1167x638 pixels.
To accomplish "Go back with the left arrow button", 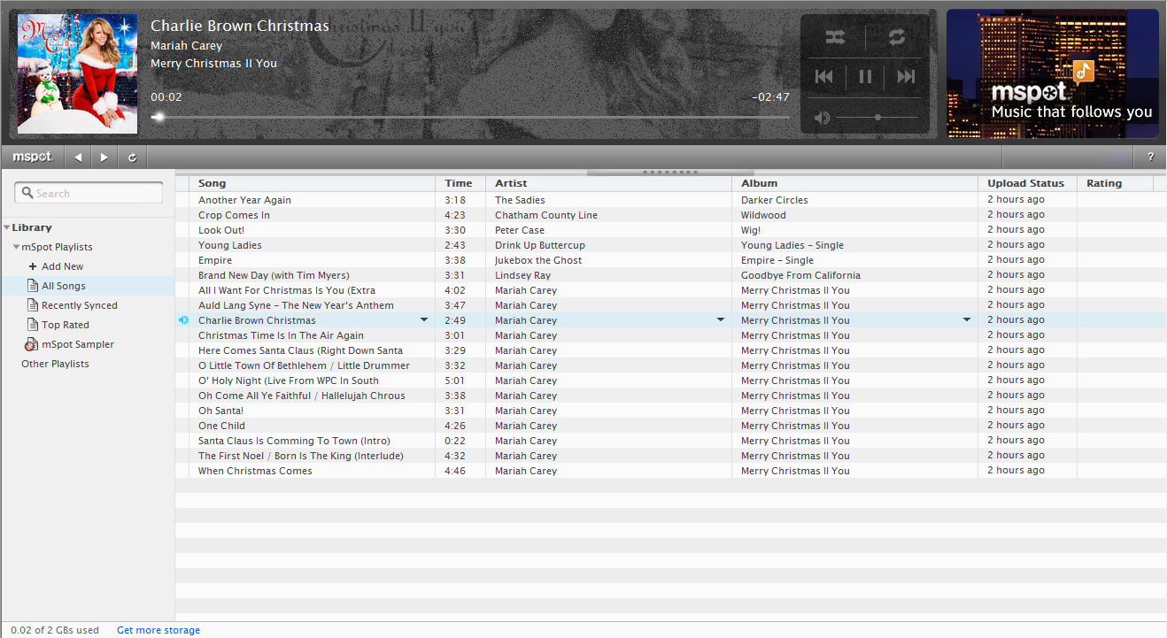I will (x=78, y=158).
